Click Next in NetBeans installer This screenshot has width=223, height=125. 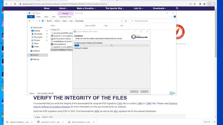[134, 91]
